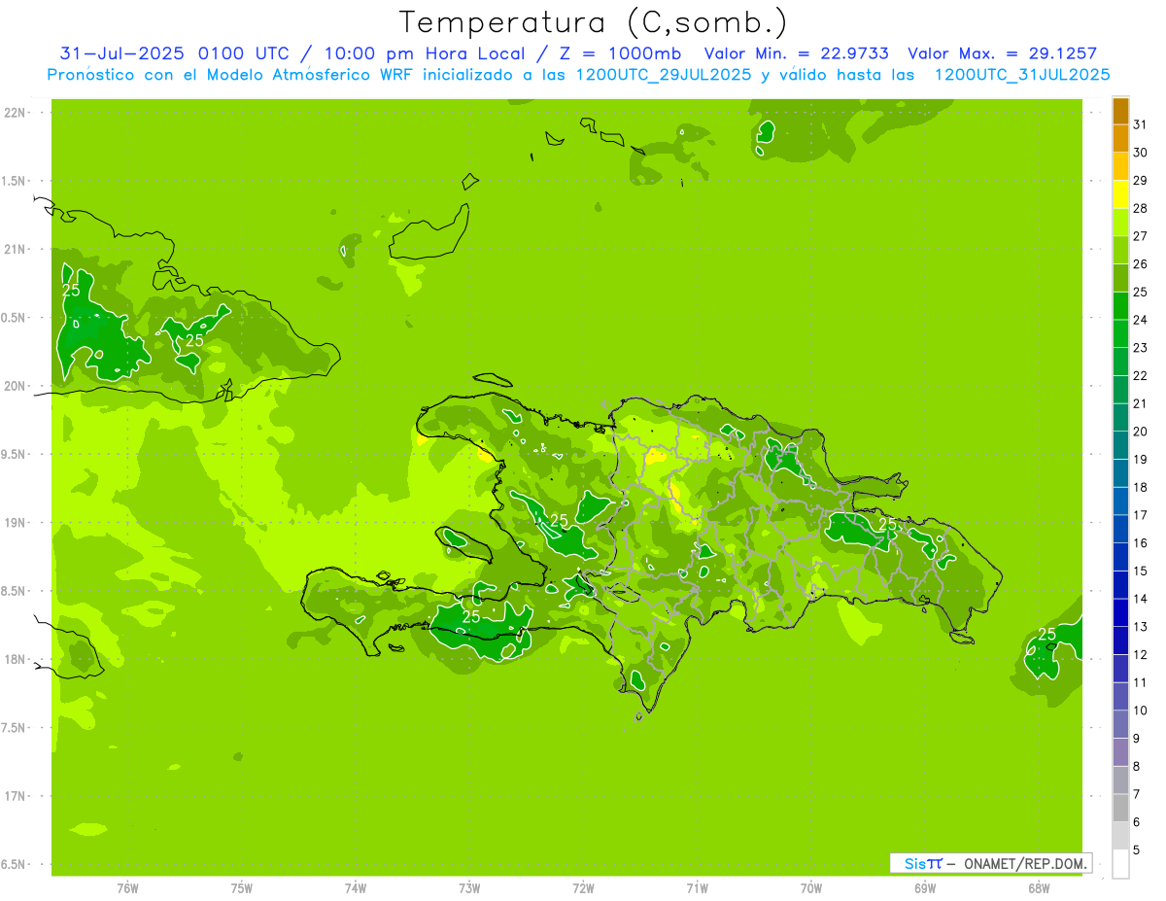Click the legend value '10'

pos(1140,710)
